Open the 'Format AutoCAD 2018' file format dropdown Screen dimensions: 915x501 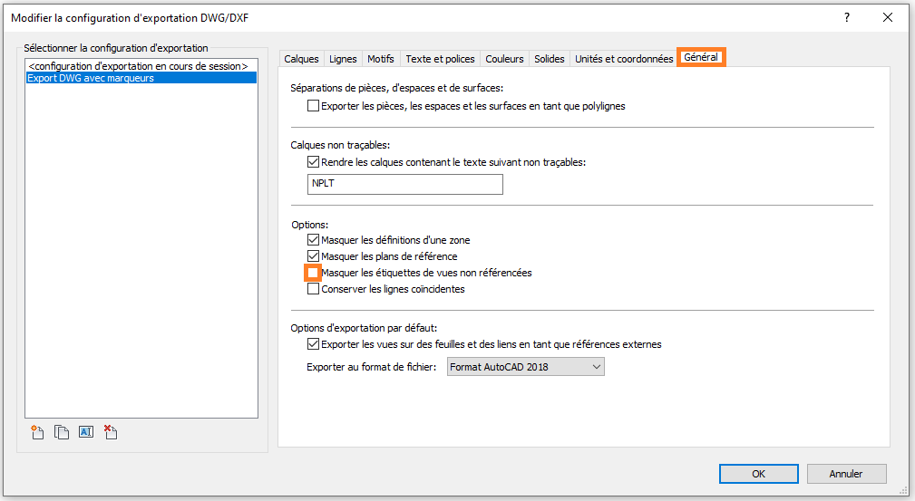coord(526,367)
